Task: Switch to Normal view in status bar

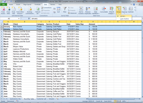Action: click(115, 101)
